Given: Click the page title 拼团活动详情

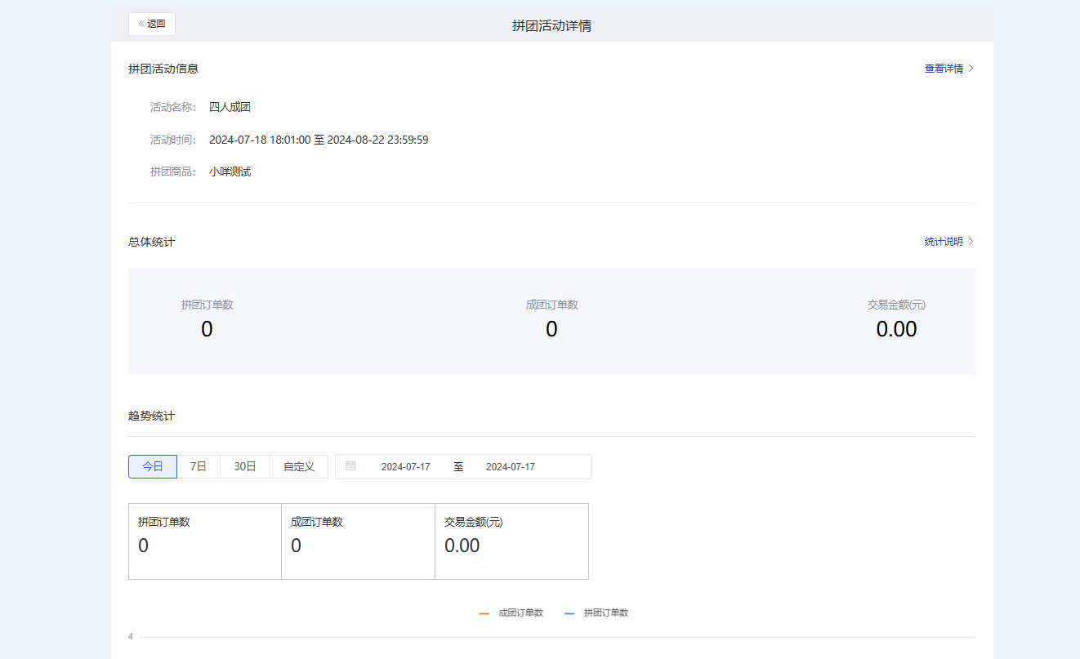Looking at the screenshot, I should pyautogui.click(x=552, y=25).
